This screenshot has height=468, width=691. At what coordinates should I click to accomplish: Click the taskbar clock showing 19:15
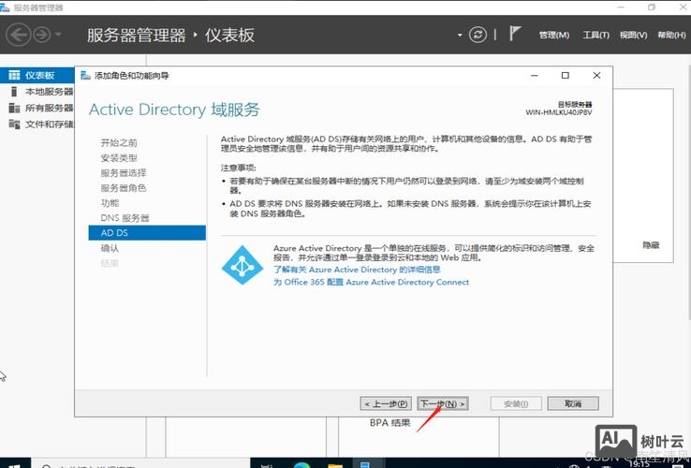click(639, 464)
